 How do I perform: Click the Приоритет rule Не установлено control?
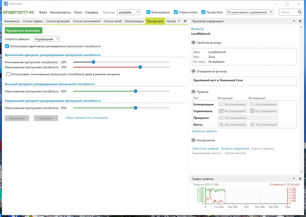tap(248, 118)
